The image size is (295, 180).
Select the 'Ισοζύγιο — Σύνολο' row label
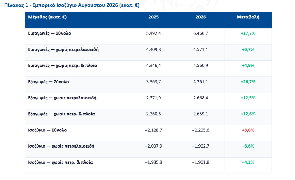47,130
